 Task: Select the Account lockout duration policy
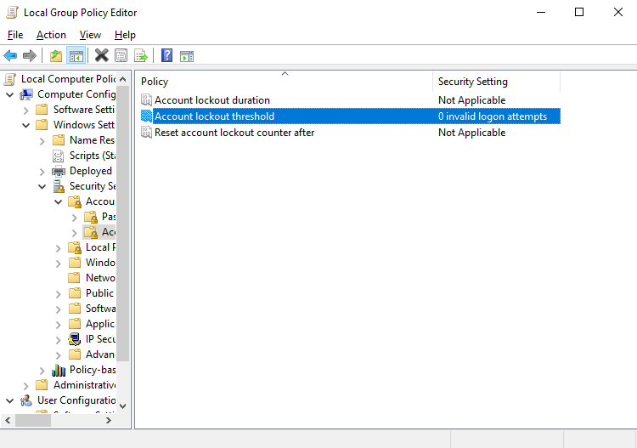[x=211, y=100]
